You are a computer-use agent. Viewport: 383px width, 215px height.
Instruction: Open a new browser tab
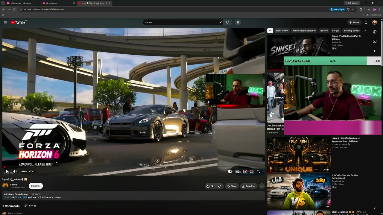pos(115,3)
